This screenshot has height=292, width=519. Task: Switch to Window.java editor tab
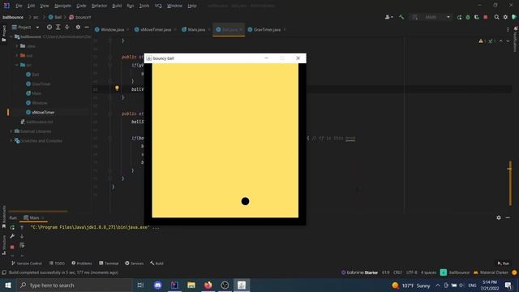111,29
